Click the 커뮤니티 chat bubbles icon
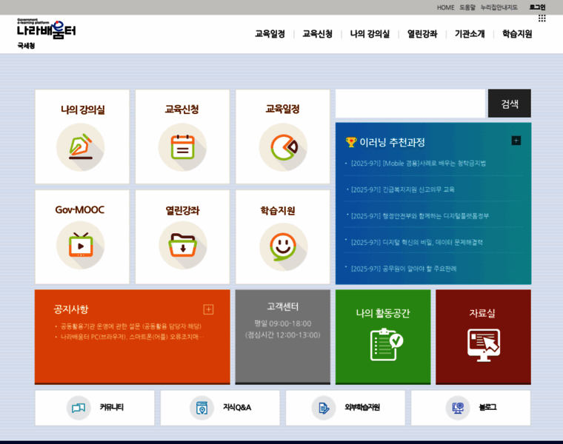The height and width of the screenshot is (444, 563). tap(79, 408)
